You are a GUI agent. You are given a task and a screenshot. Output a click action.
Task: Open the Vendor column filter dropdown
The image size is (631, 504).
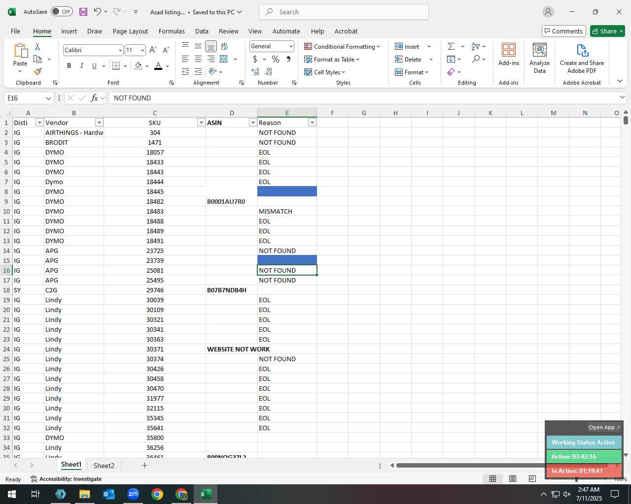pos(99,123)
